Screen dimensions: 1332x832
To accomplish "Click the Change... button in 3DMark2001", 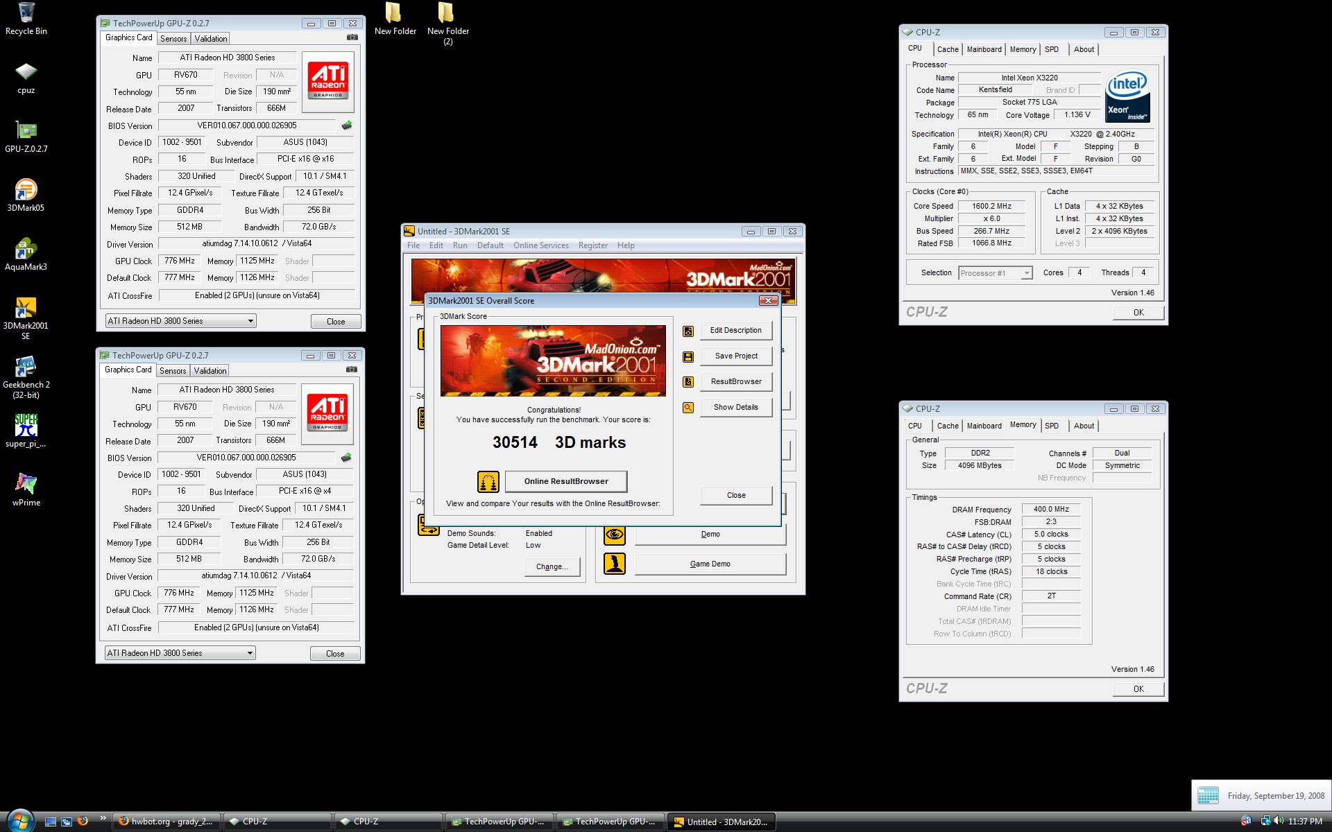I will pyautogui.click(x=552, y=566).
